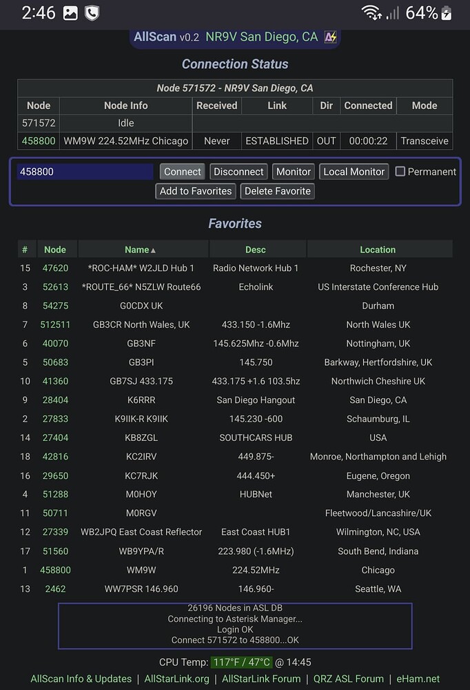Select favorite node 27833
470x690 pixels.
coord(55,419)
